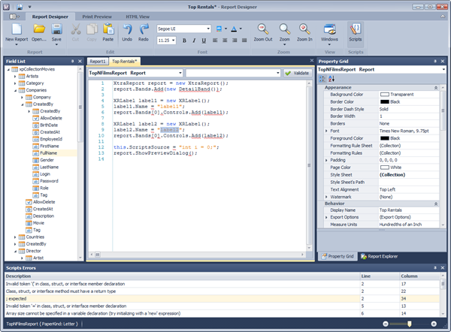Collapse the Behavior property category
451x332 pixels.
[436, 204]
